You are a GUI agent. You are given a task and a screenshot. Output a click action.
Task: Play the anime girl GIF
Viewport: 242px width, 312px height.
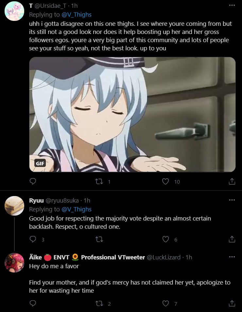tap(132, 114)
